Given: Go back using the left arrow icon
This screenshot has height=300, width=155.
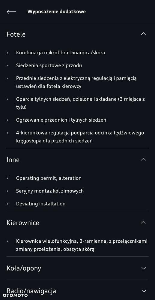Looking at the screenshot, I should coord(11,12).
